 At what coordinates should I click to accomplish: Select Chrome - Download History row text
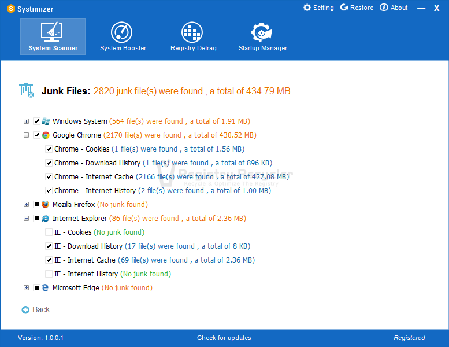coord(163,163)
